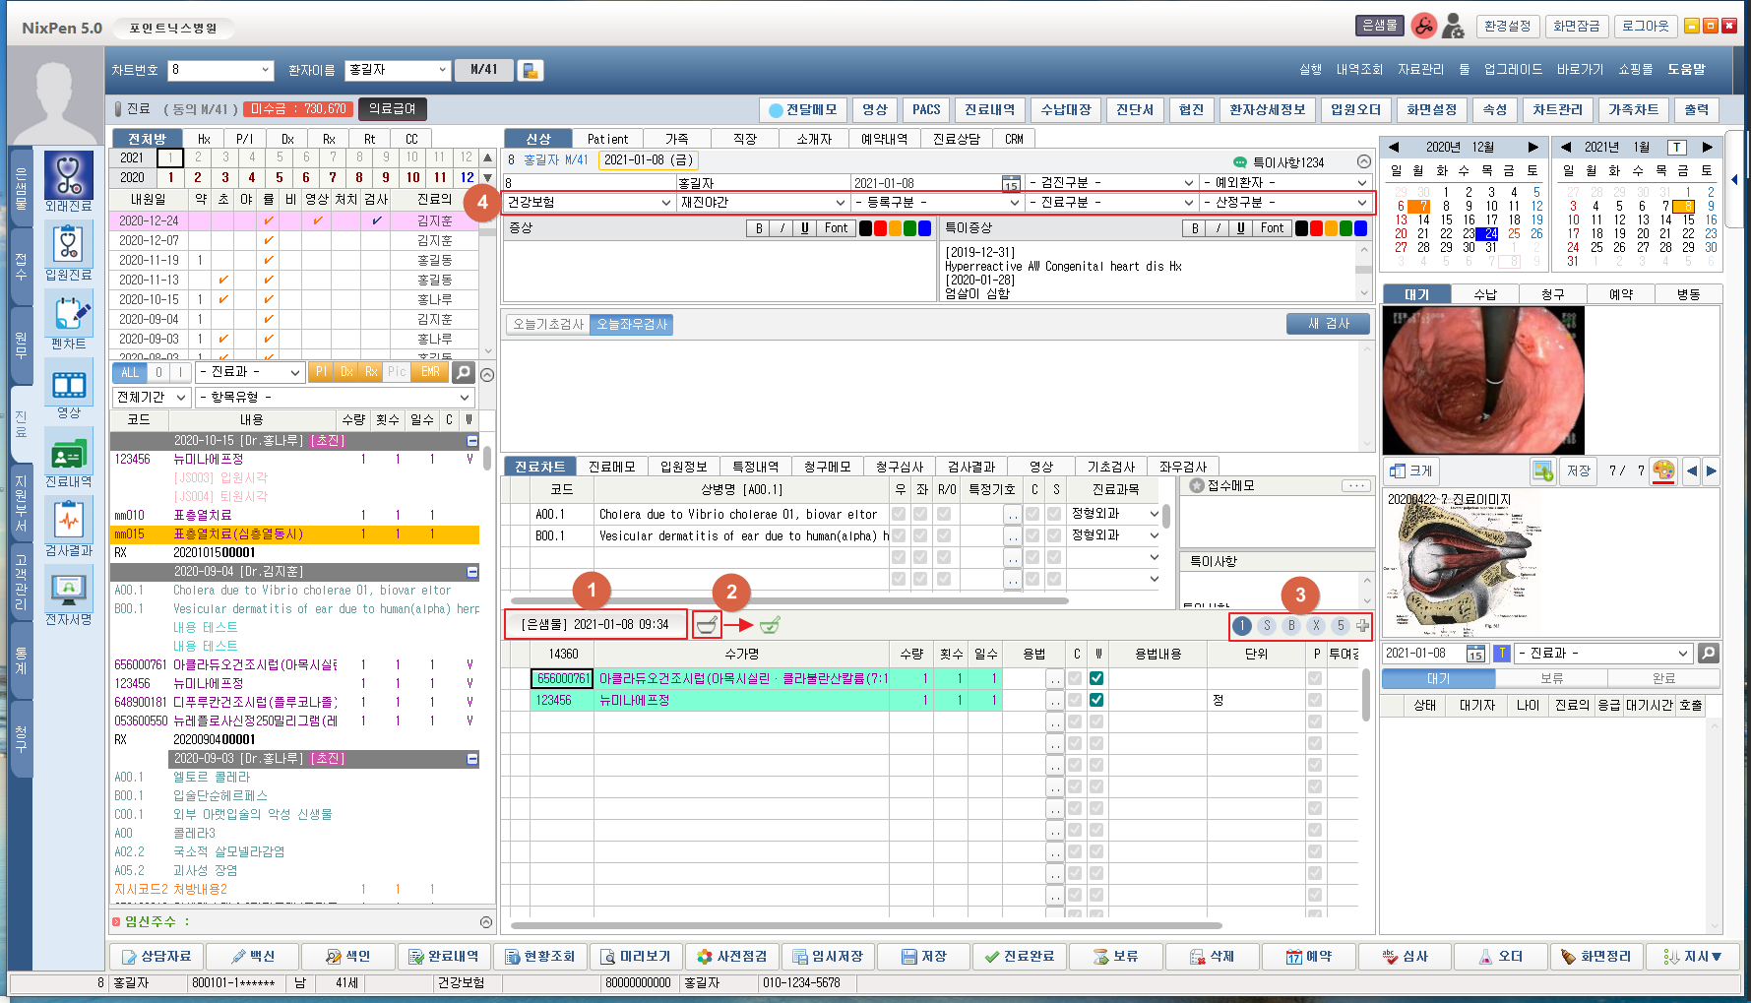Open the 검사결과 sidebar icon

[68, 521]
